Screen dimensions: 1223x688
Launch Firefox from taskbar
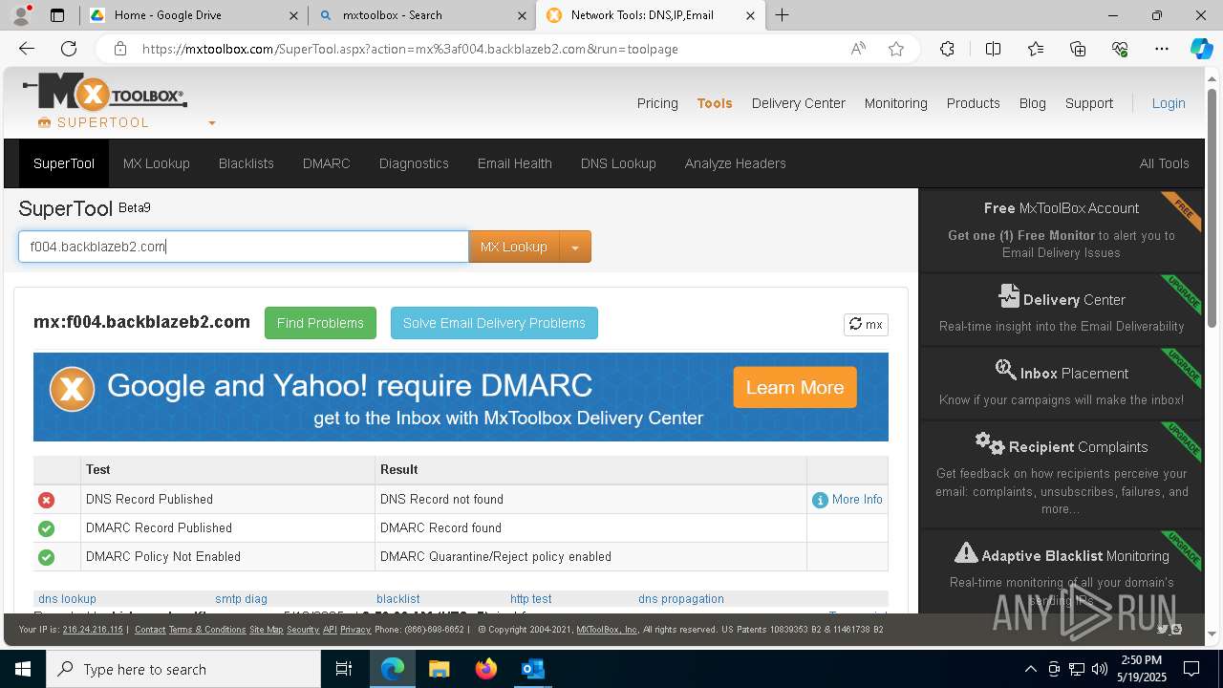[485, 669]
